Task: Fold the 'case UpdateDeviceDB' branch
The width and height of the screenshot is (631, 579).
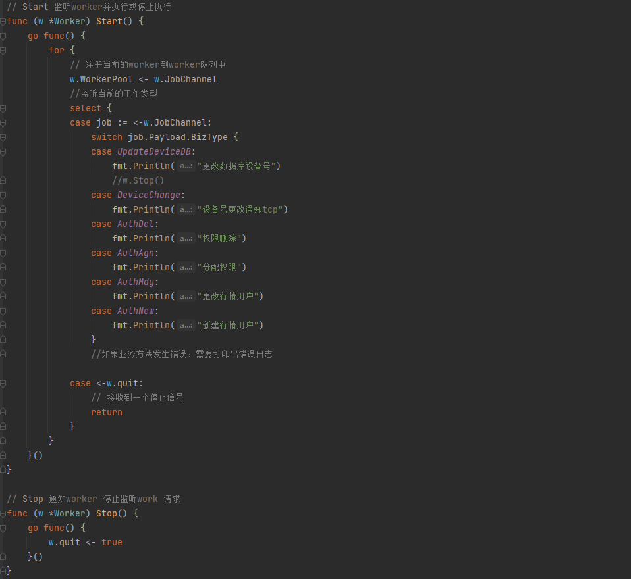Action: coord(3,152)
